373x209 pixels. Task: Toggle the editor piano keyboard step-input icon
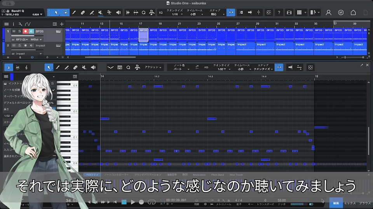(120, 67)
